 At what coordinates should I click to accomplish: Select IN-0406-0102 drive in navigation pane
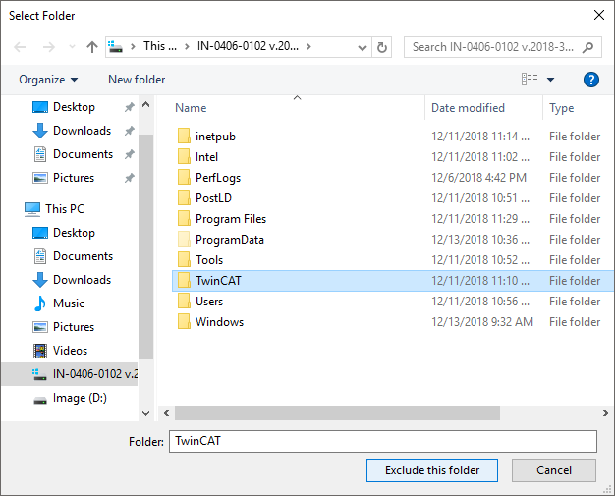(x=70, y=374)
